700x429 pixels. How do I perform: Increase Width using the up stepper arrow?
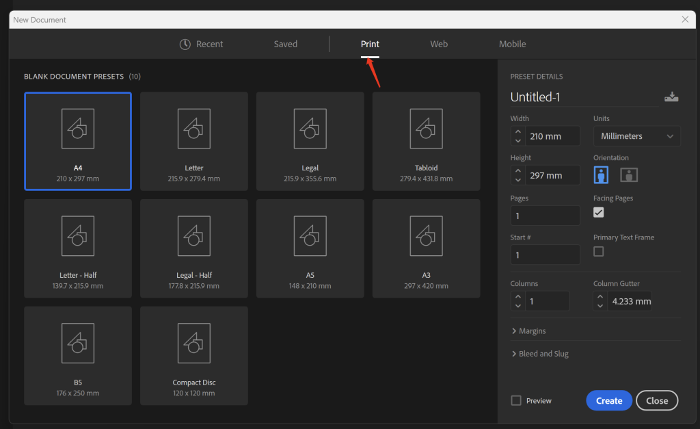(x=518, y=132)
